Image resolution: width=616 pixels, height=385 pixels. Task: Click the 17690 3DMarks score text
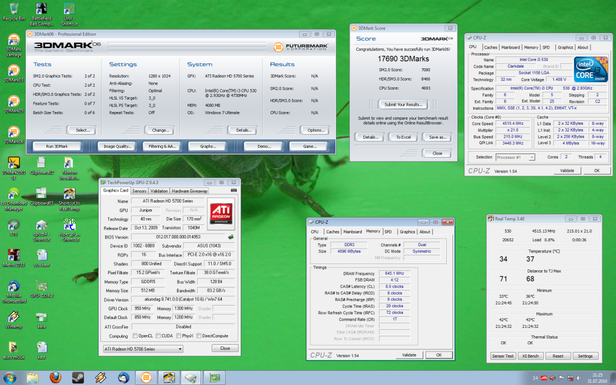click(403, 59)
